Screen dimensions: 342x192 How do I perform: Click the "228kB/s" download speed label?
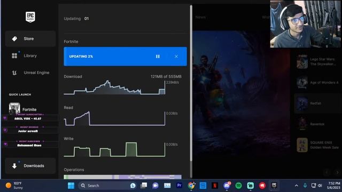[173, 83]
